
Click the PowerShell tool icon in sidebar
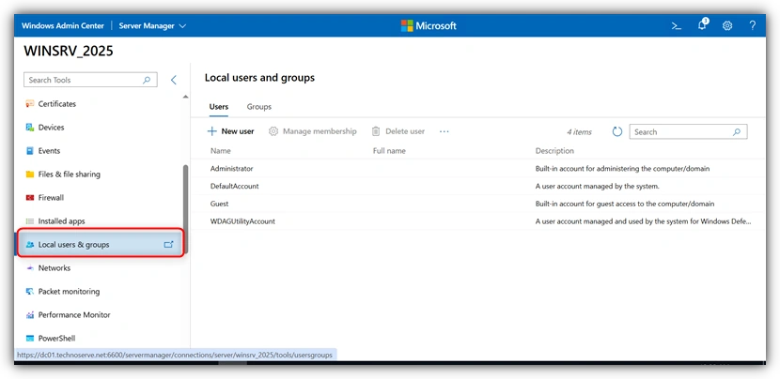coord(29,339)
